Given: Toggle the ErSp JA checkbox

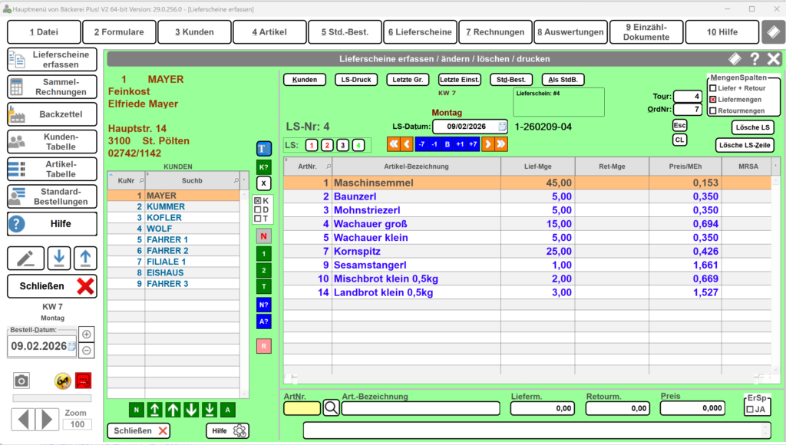Looking at the screenshot, I should pyautogui.click(x=750, y=410).
